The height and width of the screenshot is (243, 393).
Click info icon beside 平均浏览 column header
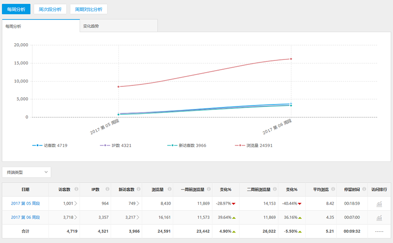pyautogui.click(x=332, y=189)
